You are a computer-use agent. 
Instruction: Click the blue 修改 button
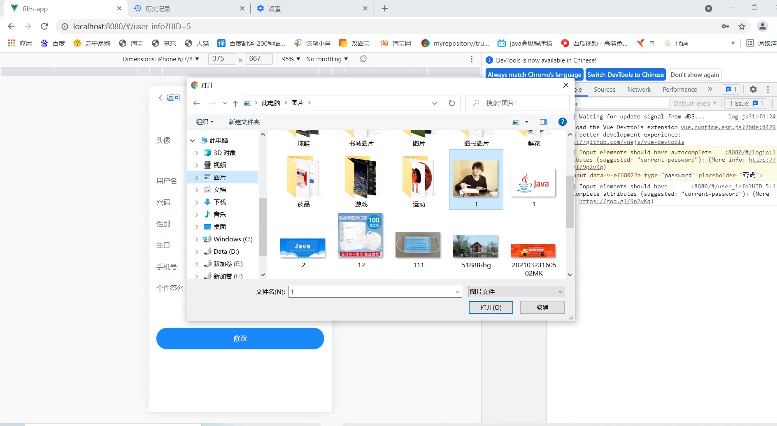click(x=240, y=338)
